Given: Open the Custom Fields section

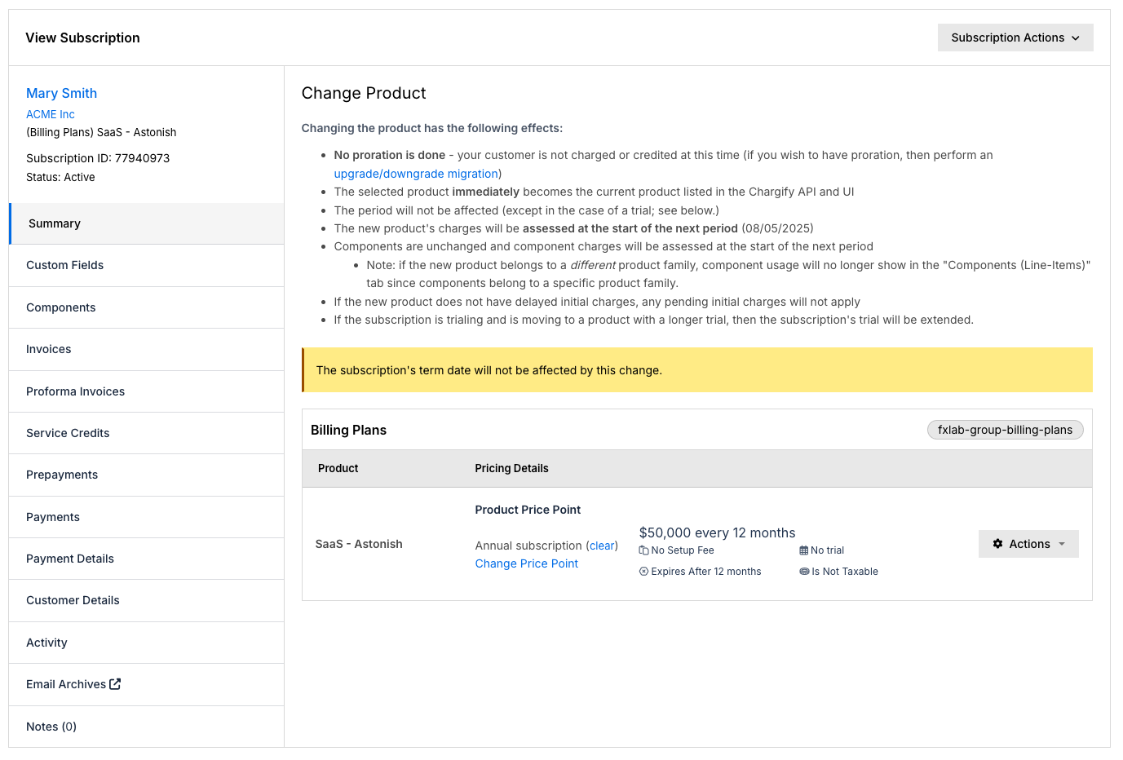Looking at the screenshot, I should tap(147, 265).
